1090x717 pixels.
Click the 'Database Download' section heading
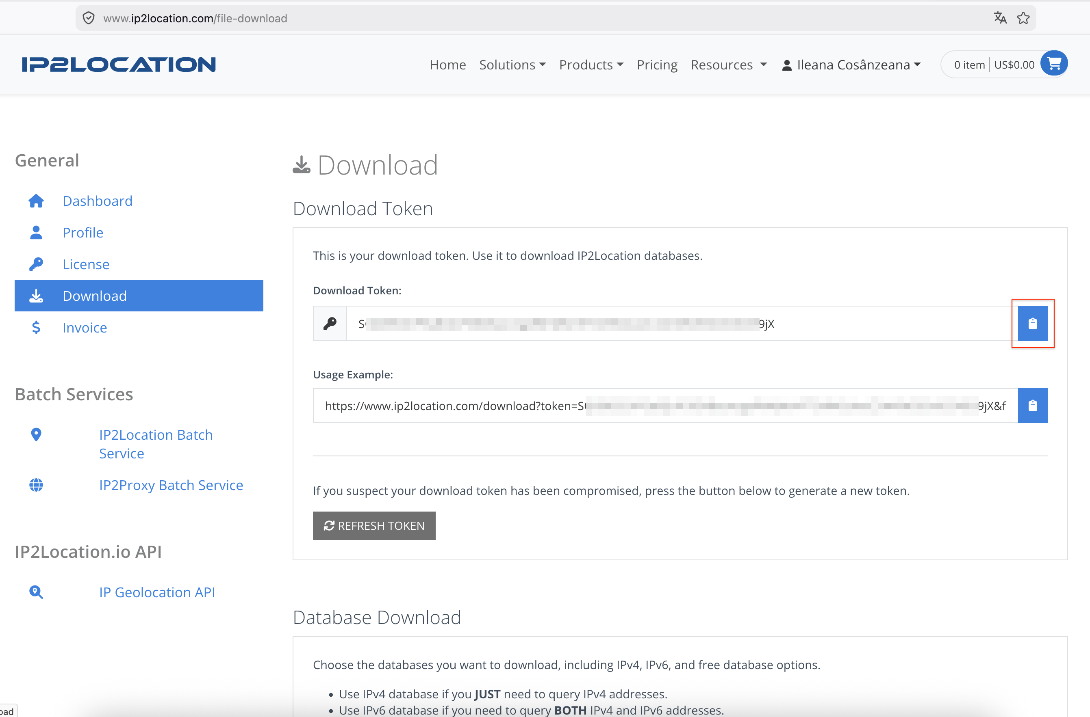point(377,617)
